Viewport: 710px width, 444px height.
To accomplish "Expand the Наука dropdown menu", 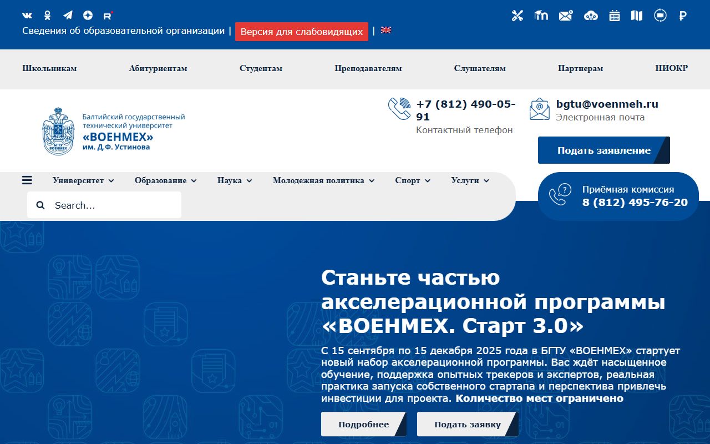I will (235, 180).
